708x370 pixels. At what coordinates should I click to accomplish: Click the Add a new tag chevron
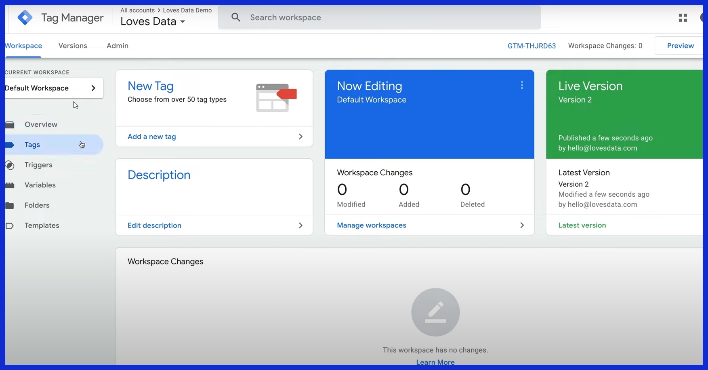click(x=300, y=137)
